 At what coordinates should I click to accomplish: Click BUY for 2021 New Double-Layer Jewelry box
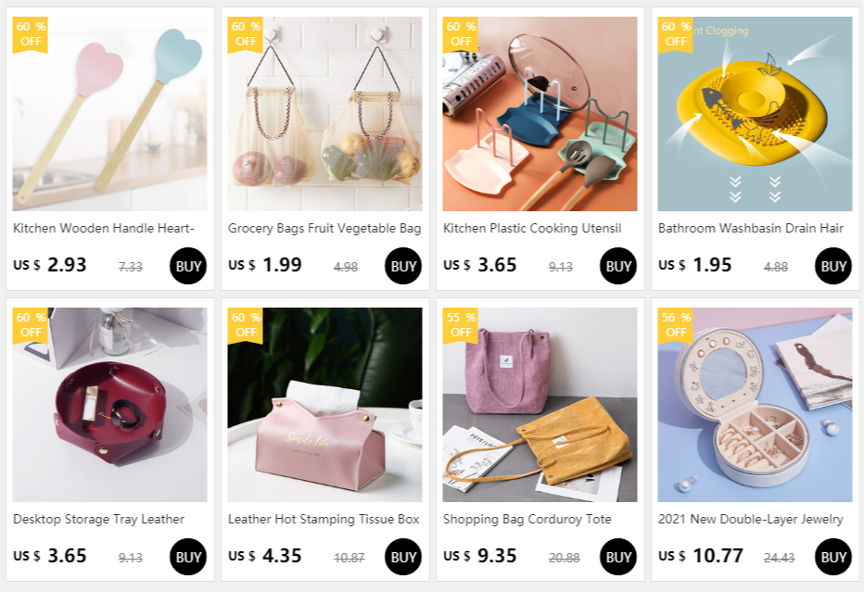tap(833, 557)
